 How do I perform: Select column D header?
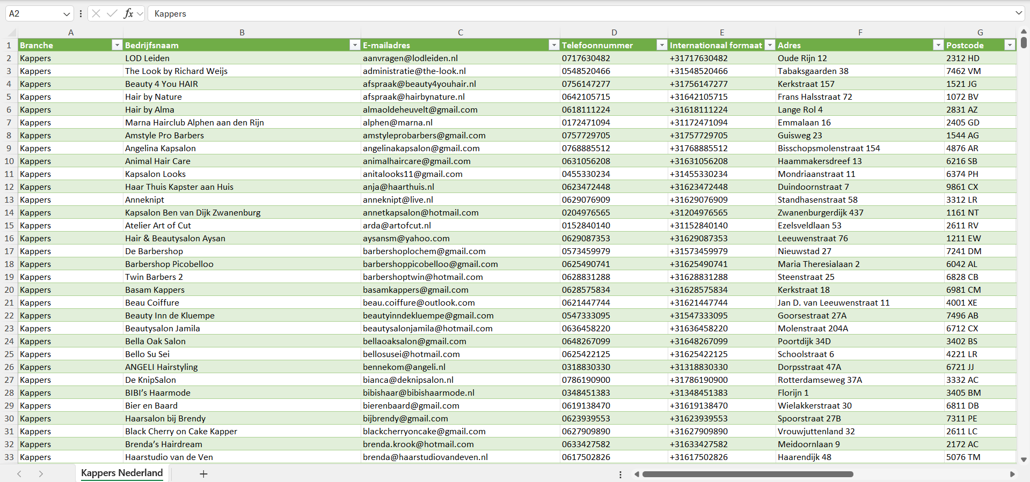pyautogui.click(x=613, y=32)
